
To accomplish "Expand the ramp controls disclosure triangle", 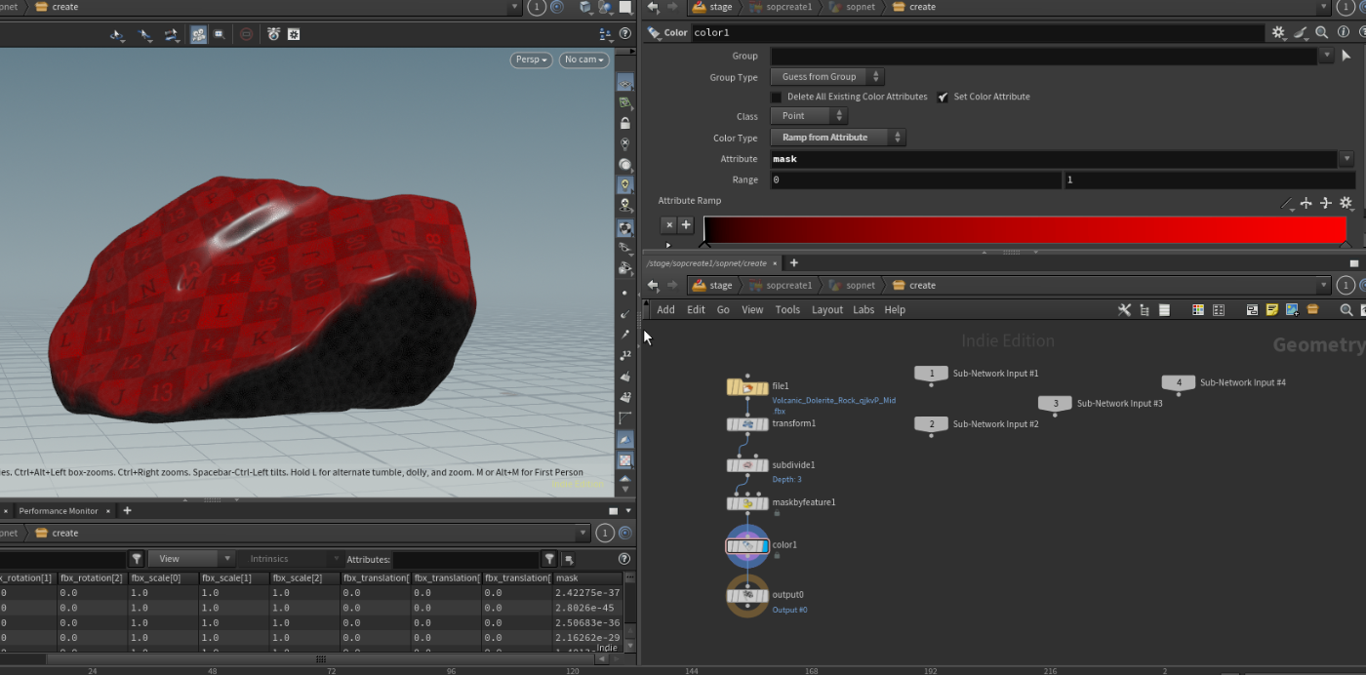I will (668, 245).
